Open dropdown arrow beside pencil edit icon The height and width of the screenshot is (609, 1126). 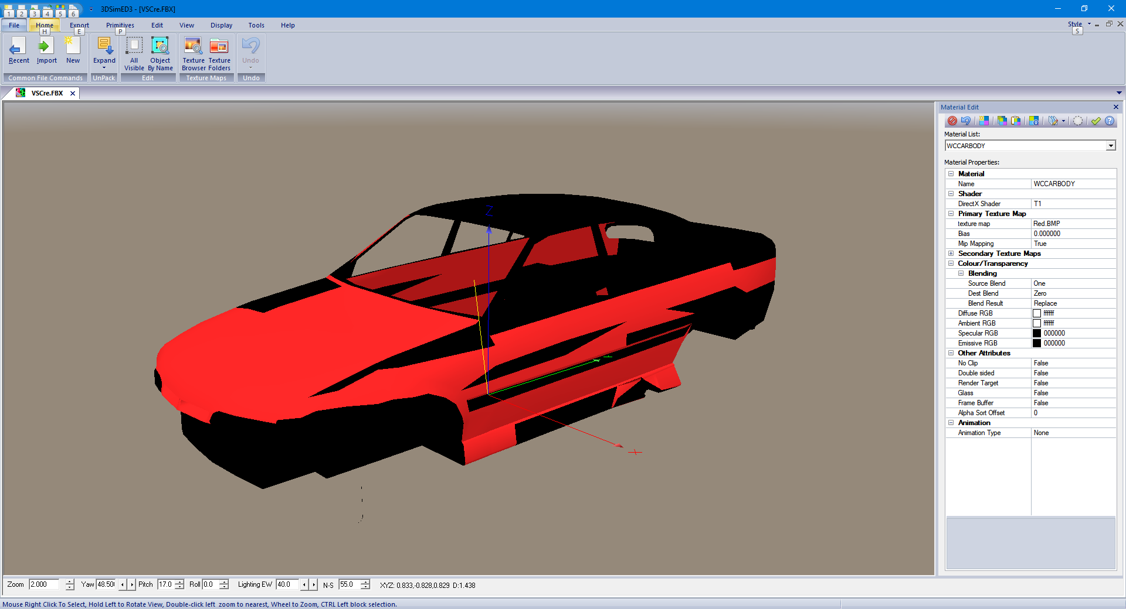1063,121
